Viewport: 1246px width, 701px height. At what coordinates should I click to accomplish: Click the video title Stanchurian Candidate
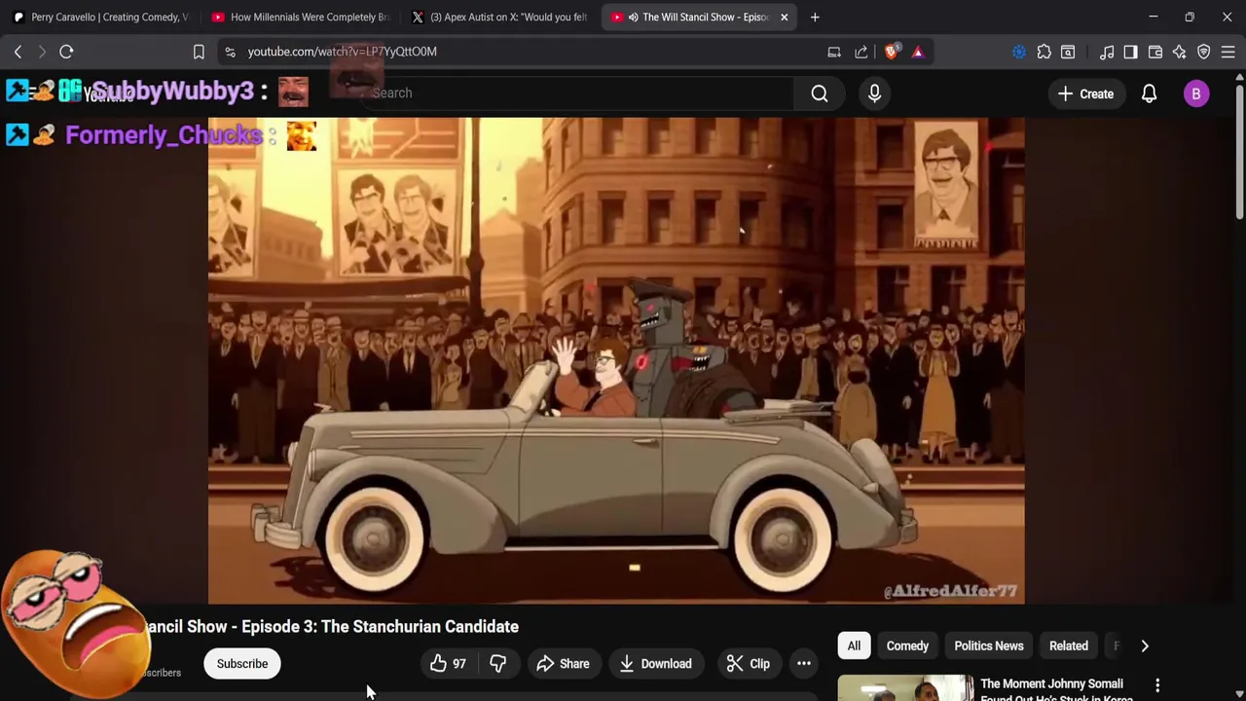point(332,627)
